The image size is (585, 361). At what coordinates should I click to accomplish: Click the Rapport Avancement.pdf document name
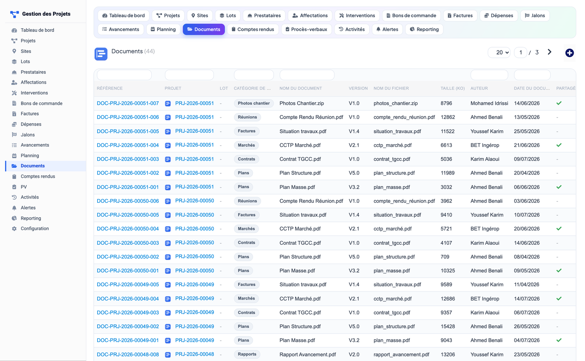coord(308,355)
